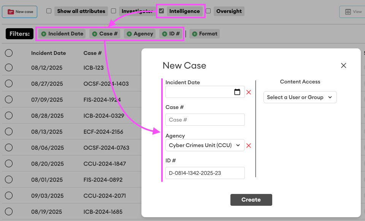365x221 pixels.
Task: Click the Case # column header
Action: point(92,53)
